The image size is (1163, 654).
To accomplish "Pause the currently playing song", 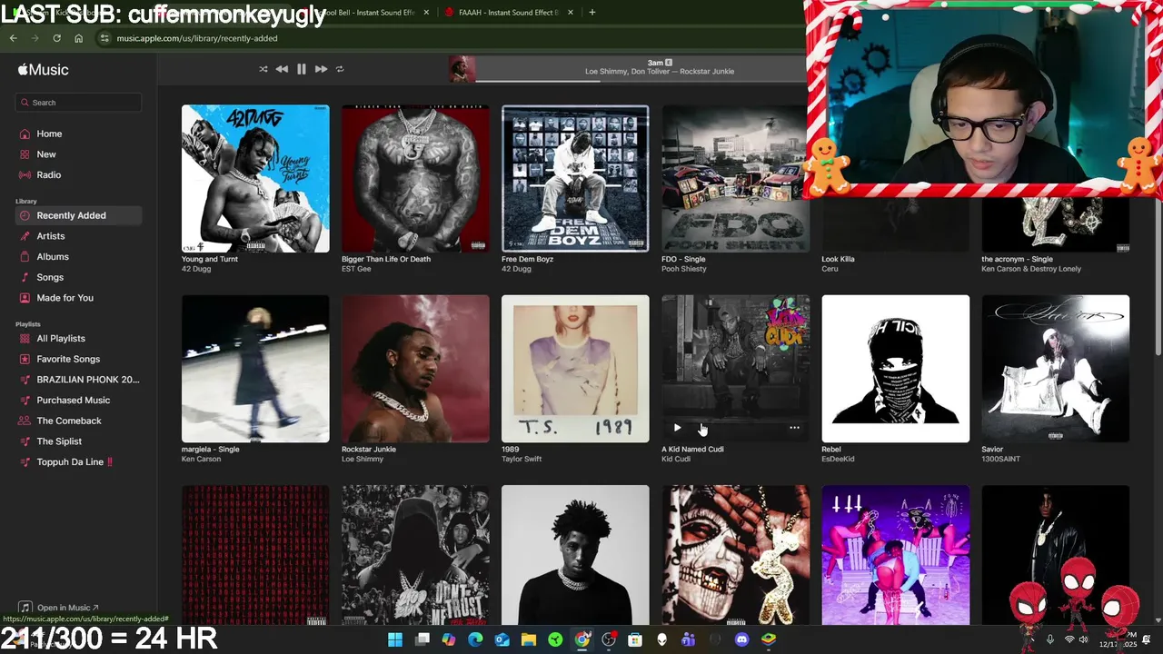I will pos(302,69).
